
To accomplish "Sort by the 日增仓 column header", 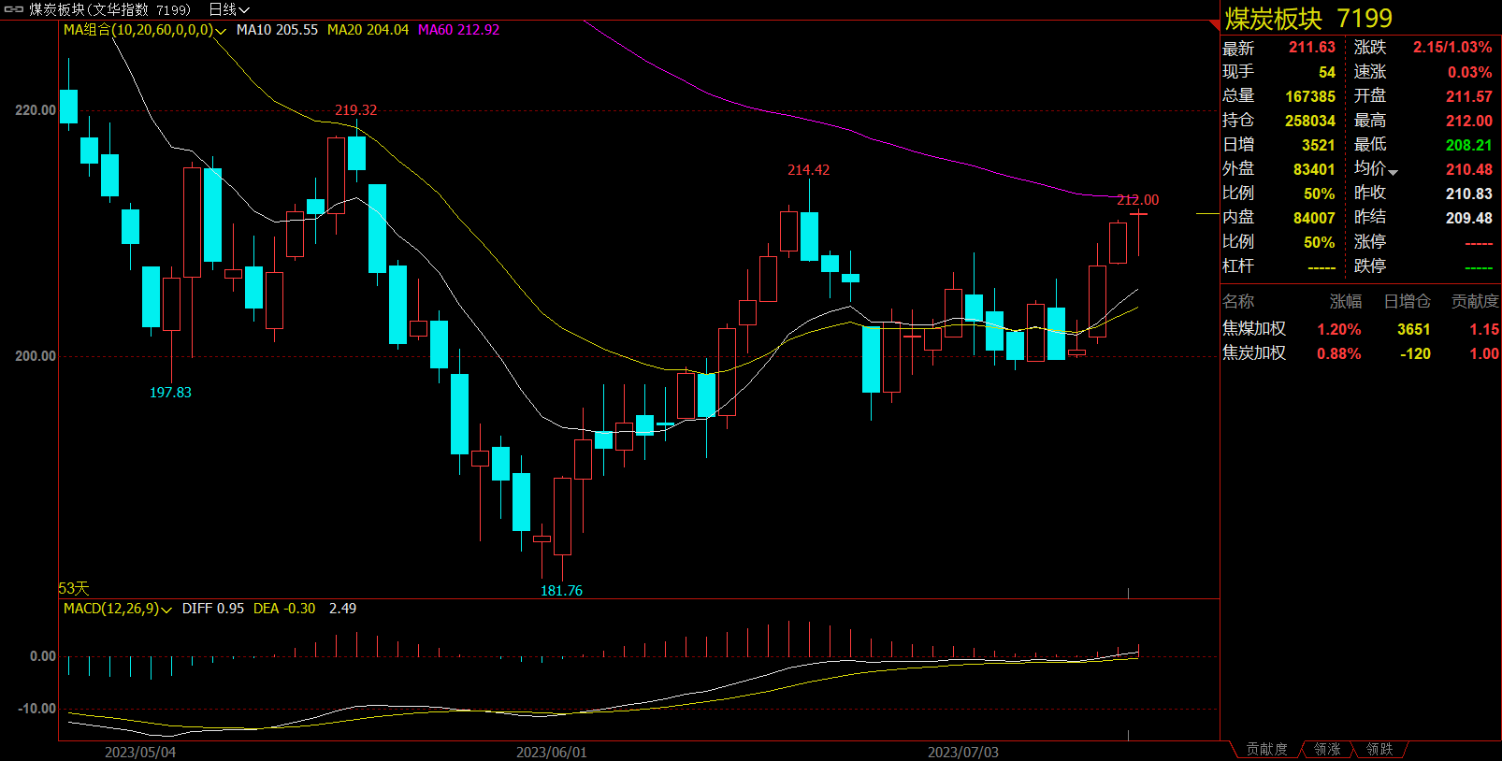I will 1408,301.
